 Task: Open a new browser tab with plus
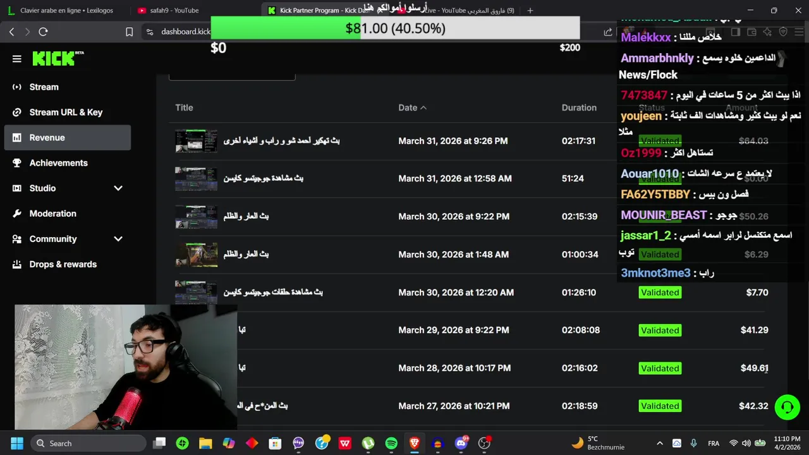tap(530, 10)
